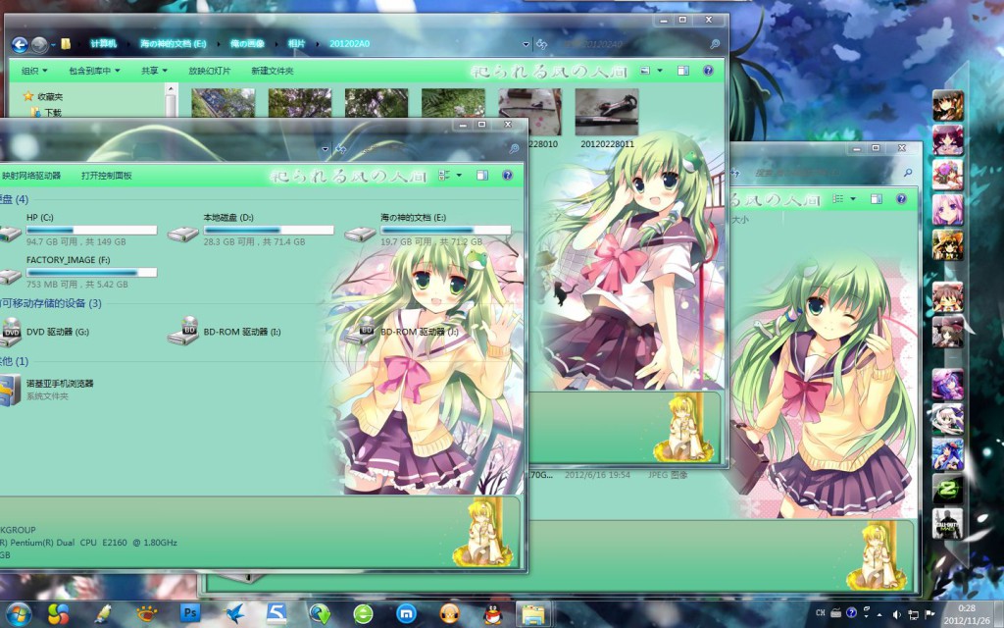The width and height of the screenshot is (1004, 628).
Task: Open the QQ penguin taskbar icon
Action: tap(492, 614)
